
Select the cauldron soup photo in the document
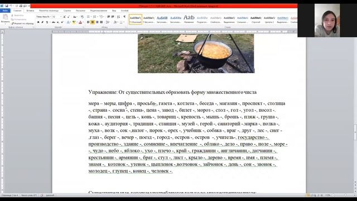196,54
